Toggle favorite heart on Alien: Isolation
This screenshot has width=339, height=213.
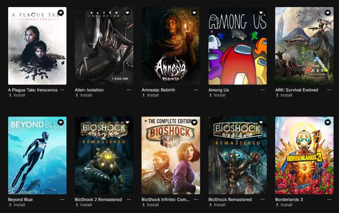click(127, 13)
